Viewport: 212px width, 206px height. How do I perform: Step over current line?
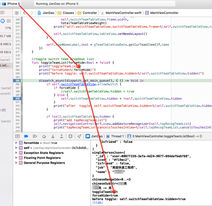pyautogui.click(x=44, y=136)
